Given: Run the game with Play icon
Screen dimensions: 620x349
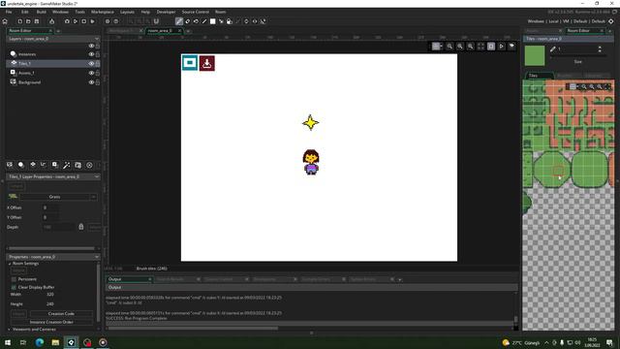Looking at the screenshot, I should pyautogui.click(x=76, y=21).
